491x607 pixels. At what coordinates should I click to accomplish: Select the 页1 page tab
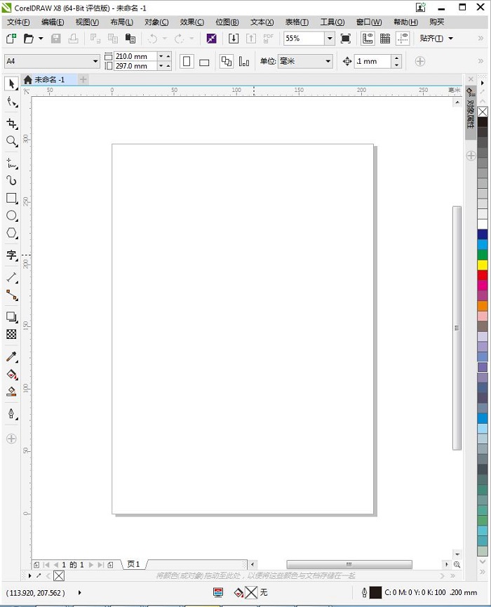pos(133,564)
